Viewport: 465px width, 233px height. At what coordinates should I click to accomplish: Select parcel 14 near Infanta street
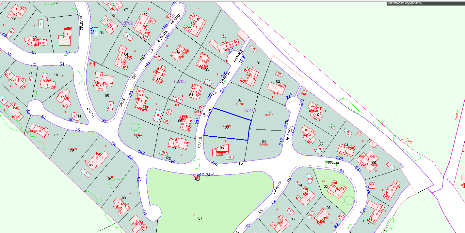click(300, 185)
